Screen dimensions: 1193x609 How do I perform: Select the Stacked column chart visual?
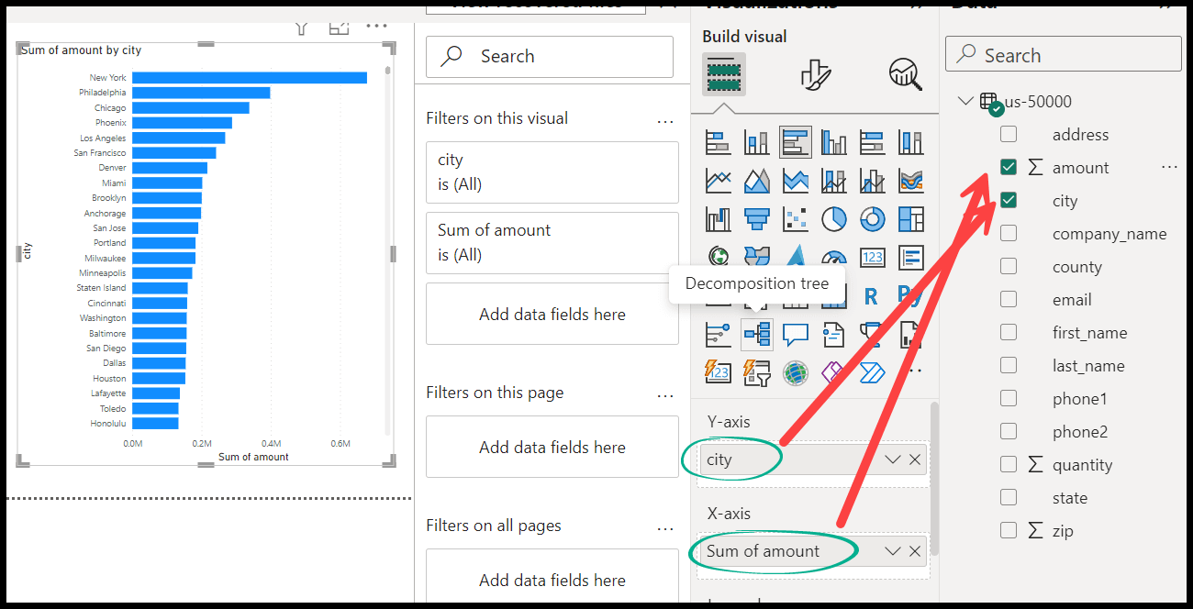[756, 142]
